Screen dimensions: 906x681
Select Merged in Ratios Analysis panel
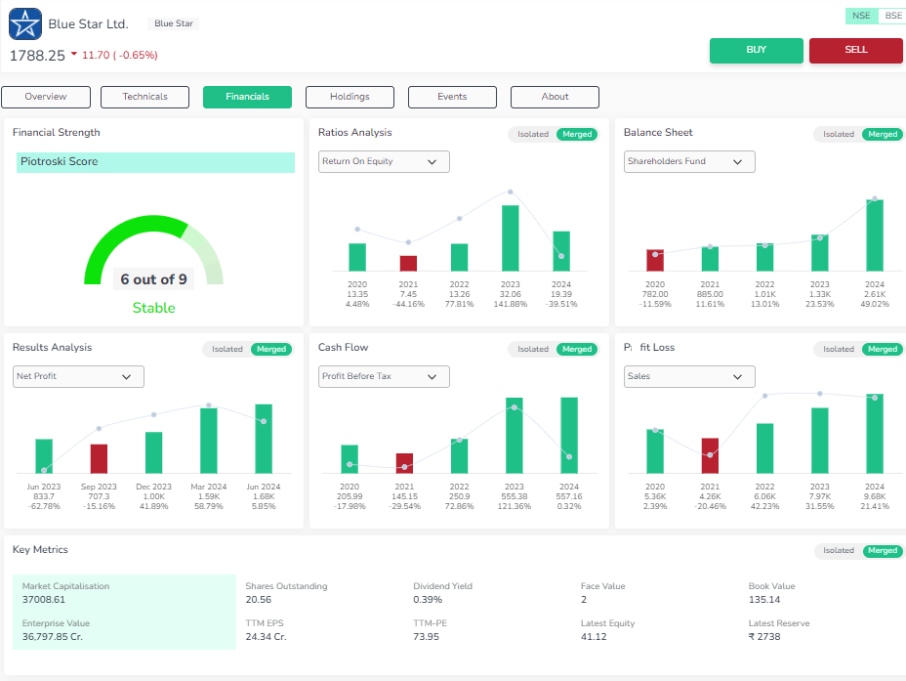[x=577, y=134]
